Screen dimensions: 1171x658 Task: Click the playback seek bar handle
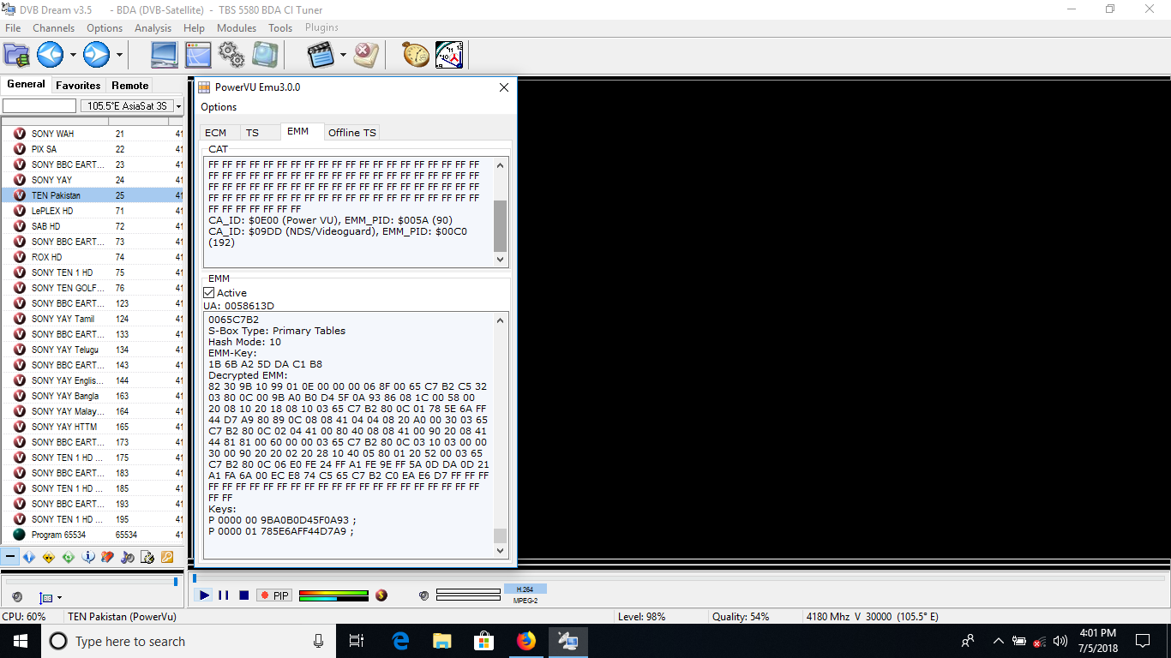point(195,578)
